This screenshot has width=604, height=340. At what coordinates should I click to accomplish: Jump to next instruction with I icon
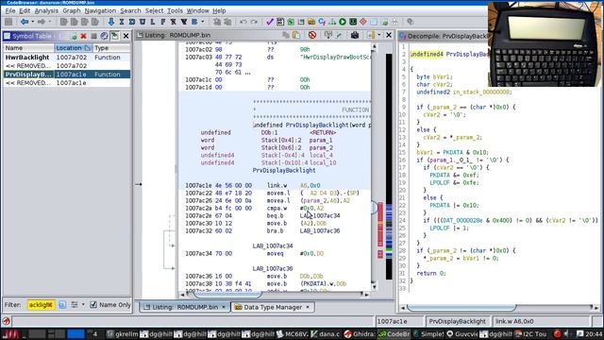[x=122, y=22]
